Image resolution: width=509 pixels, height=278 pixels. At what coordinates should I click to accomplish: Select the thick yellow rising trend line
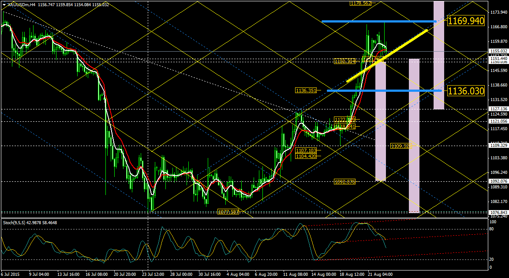[387, 56]
